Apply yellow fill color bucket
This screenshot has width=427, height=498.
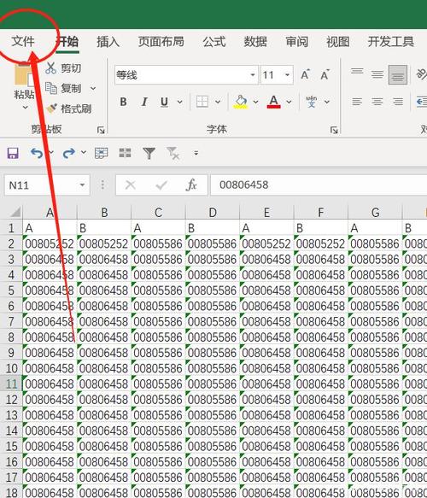point(241,102)
